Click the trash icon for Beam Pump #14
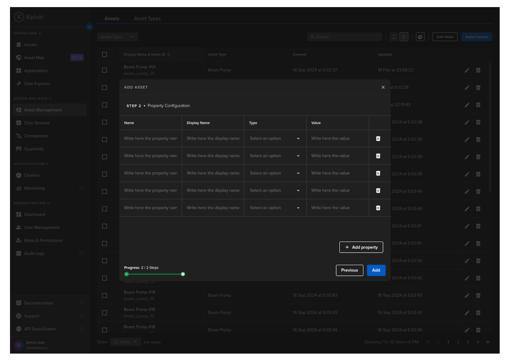 (x=478, y=296)
